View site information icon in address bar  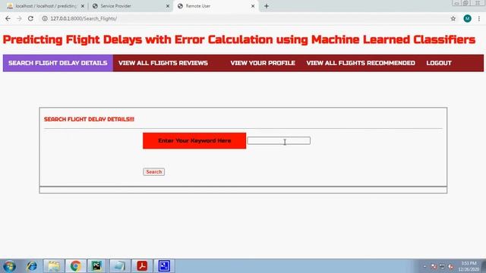tap(45, 18)
